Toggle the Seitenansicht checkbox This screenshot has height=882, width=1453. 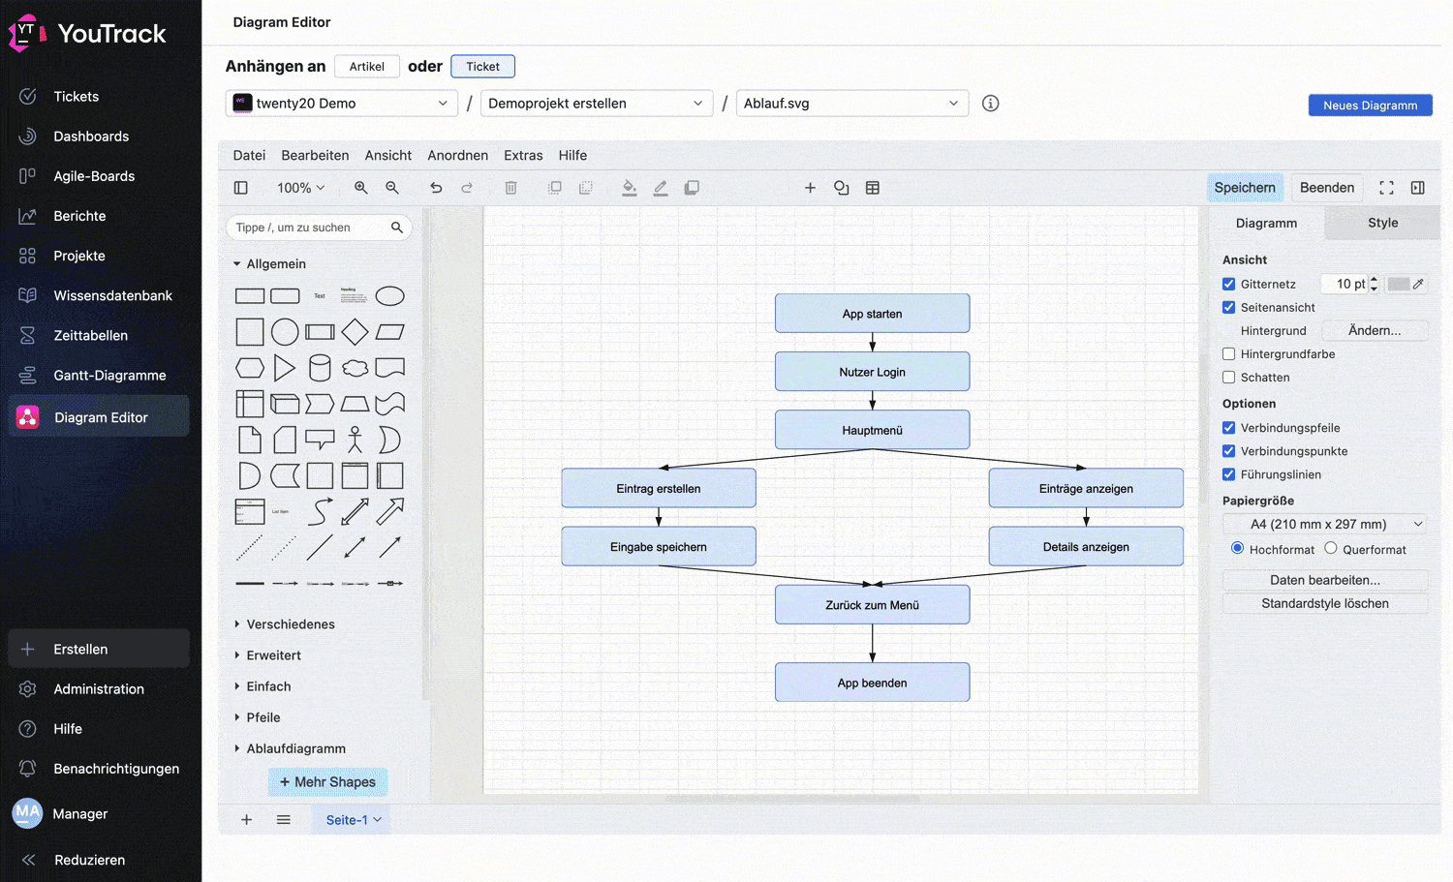point(1228,307)
